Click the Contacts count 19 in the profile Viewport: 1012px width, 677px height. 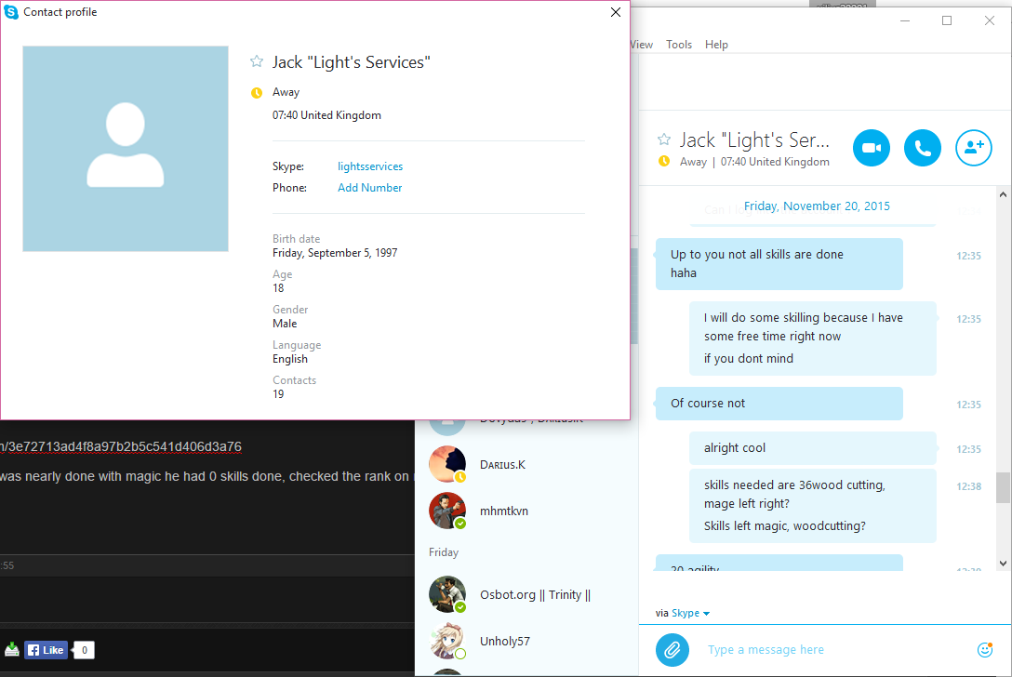pos(278,394)
